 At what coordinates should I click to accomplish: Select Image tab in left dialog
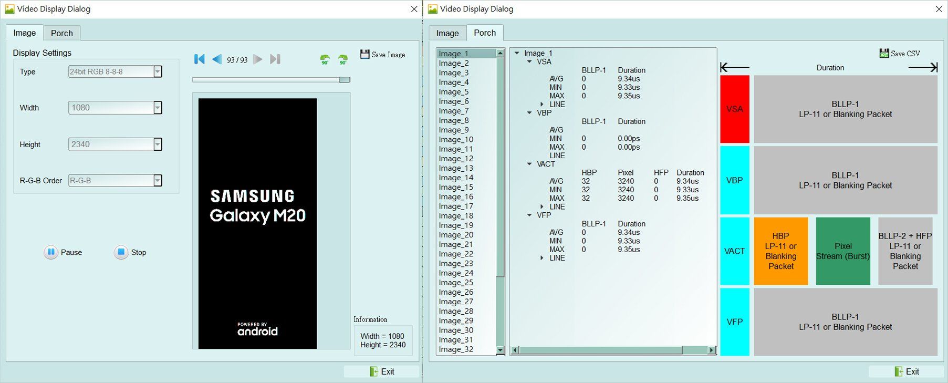[x=25, y=33]
